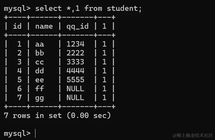Click the qq_id value 5555
Viewport: 215px width, 140px height.
pyautogui.click(x=75, y=80)
